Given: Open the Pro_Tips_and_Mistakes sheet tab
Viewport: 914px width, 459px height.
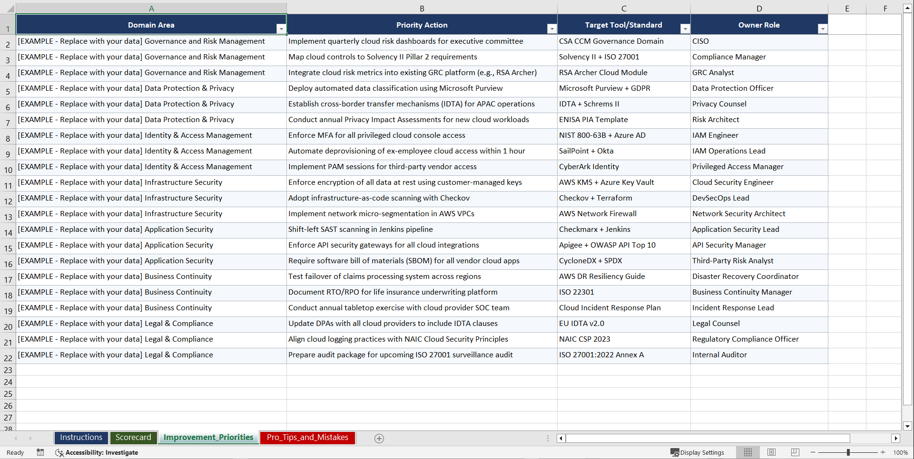Looking at the screenshot, I should point(307,438).
